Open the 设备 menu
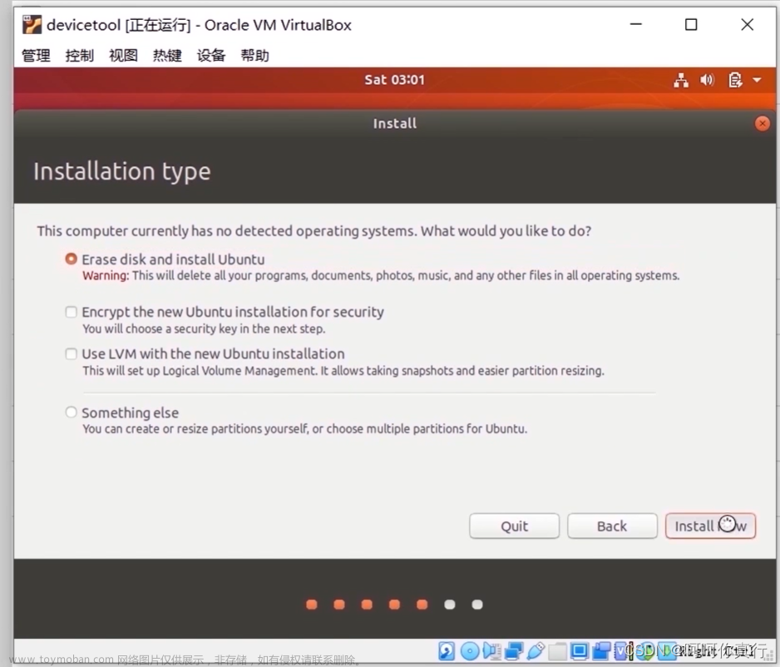Viewport: 780px width, 667px height. coord(211,55)
